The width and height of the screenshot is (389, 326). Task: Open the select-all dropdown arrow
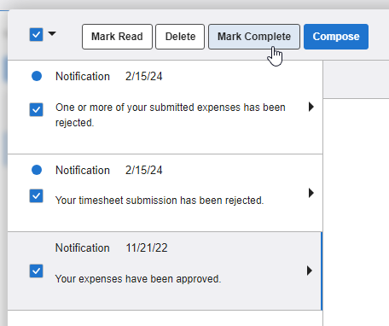point(52,34)
